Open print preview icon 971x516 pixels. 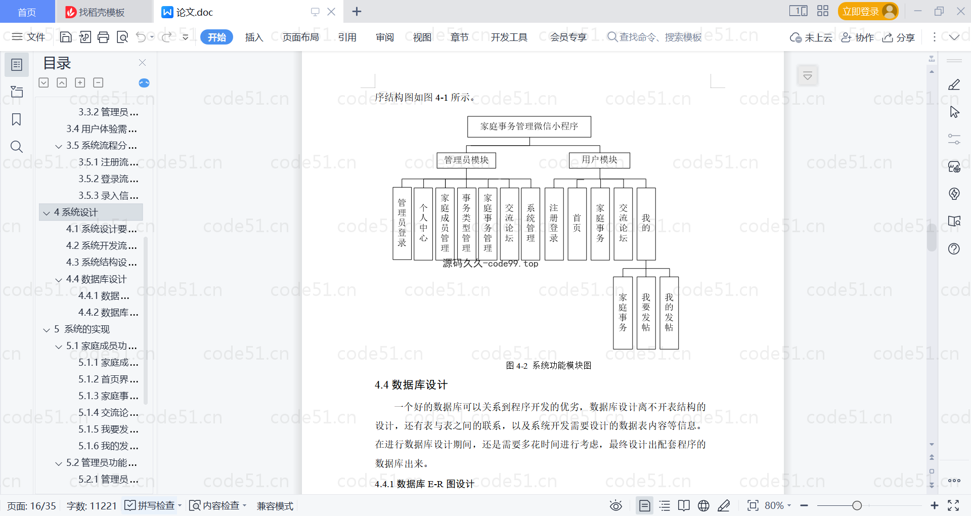(122, 37)
